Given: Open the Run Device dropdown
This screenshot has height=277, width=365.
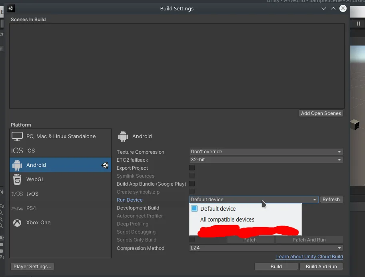Looking at the screenshot, I should click(x=254, y=200).
